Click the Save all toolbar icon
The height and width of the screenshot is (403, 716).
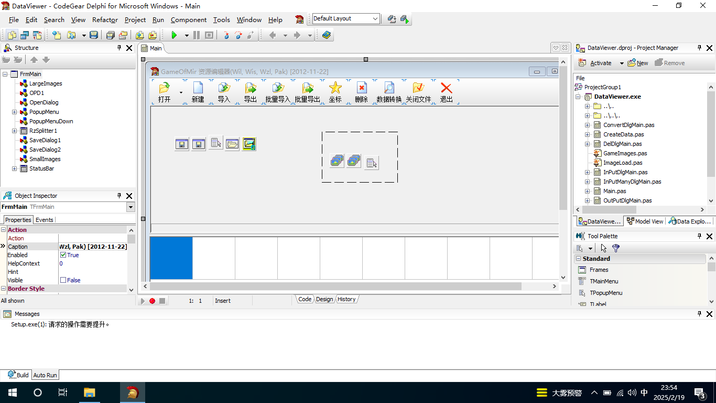(110, 35)
